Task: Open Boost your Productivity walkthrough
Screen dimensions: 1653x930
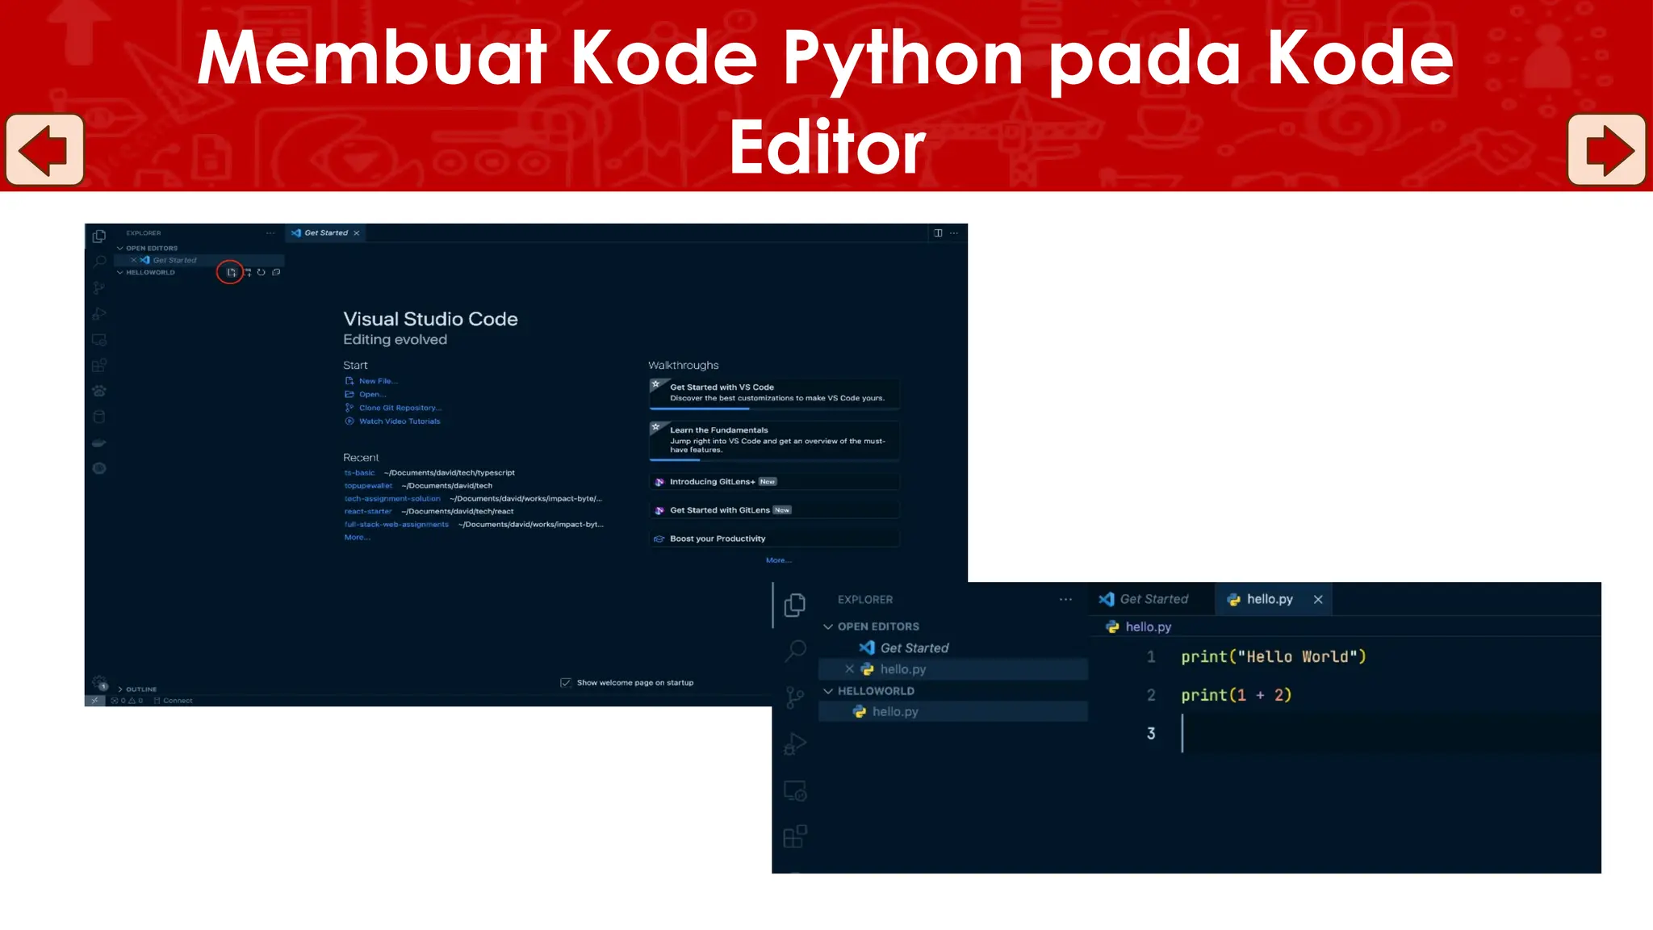Action: pos(774,538)
